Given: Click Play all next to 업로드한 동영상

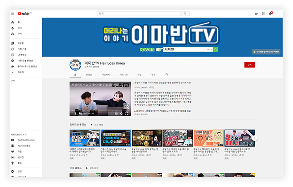Looking at the screenshot, I should point(97,125).
